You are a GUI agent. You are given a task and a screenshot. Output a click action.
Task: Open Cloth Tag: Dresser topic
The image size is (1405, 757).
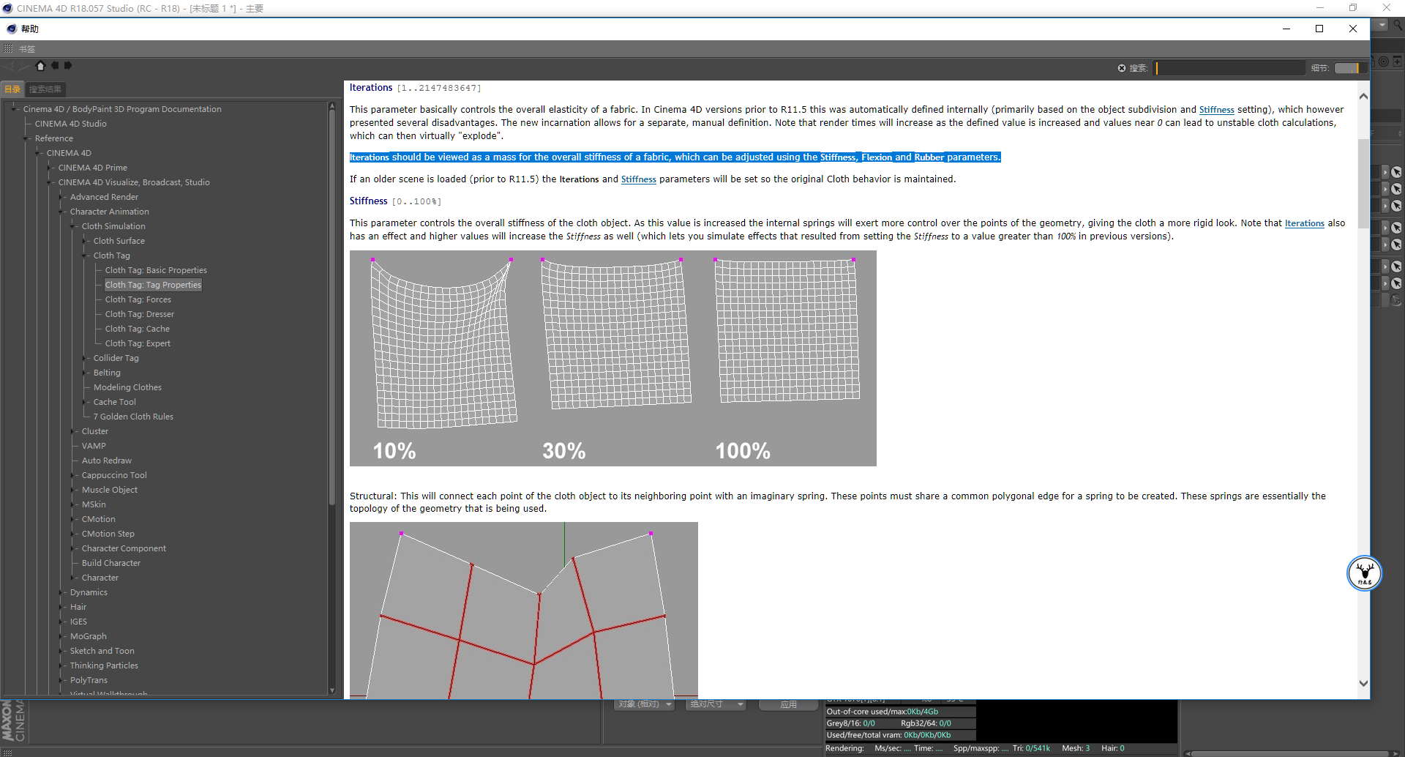coord(139,314)
